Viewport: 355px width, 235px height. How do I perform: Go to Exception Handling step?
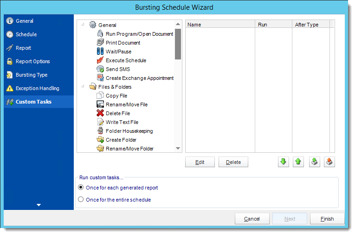tap(39, 88)
